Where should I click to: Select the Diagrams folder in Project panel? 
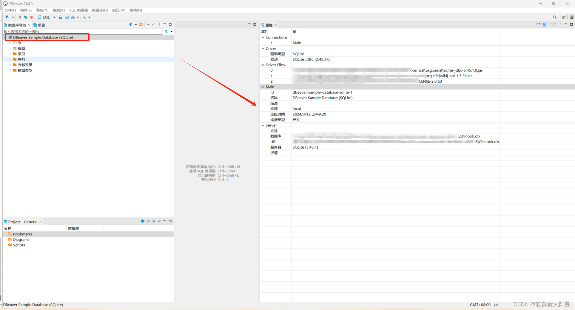(19, 240)
